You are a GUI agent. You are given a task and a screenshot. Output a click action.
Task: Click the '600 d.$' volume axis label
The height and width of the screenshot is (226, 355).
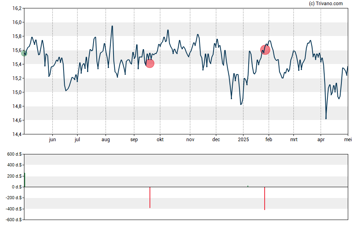[14, 154]
